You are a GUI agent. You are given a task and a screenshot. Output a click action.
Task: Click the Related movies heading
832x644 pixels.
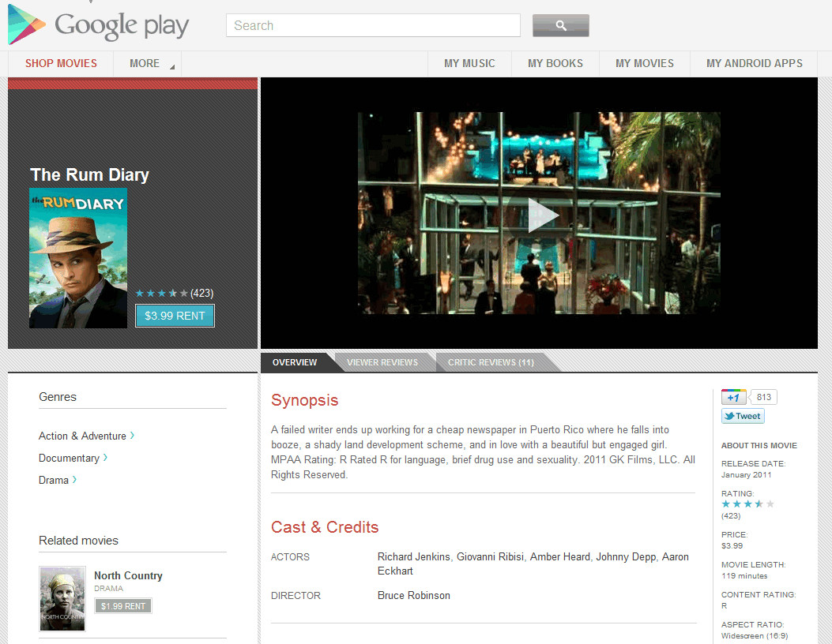pos(78,541)
